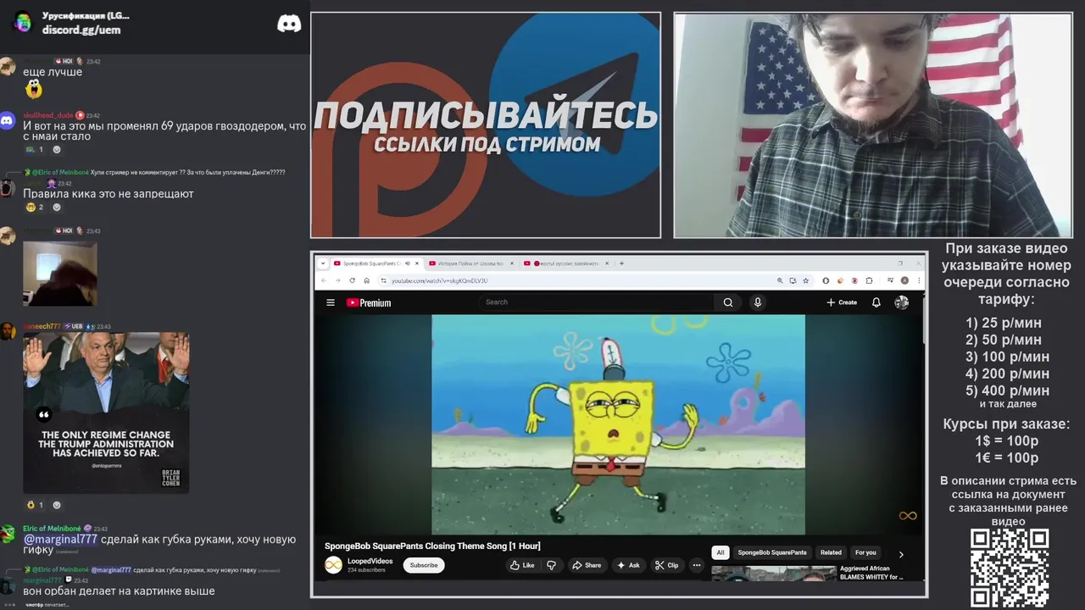Start voice search with the microphone icon
Image resolution: width=1085 pixels, height=610 pixels.
(x=758, y=302)
